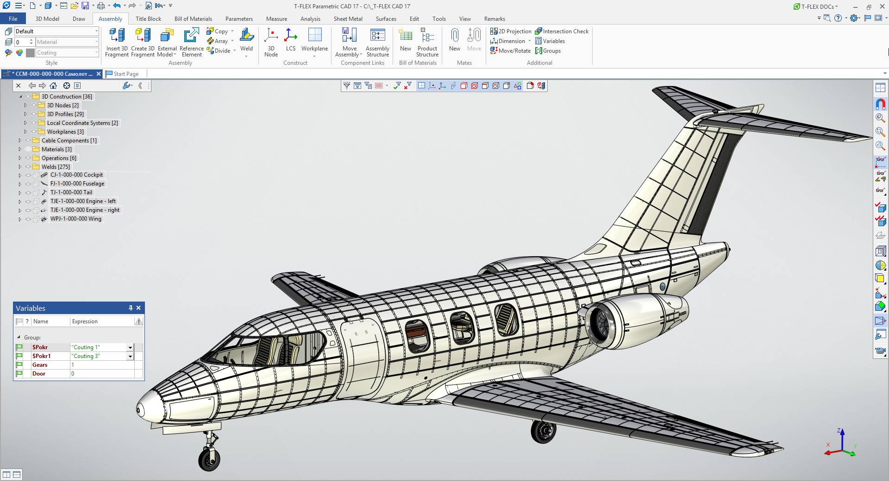
Task: Switch to the Sheet Metal ribbon tab
Action: point(348,18)
